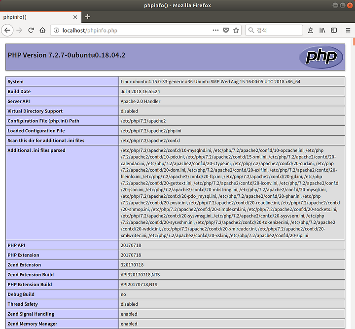
Task: Select the Build Date label
Action: (19, 91)
